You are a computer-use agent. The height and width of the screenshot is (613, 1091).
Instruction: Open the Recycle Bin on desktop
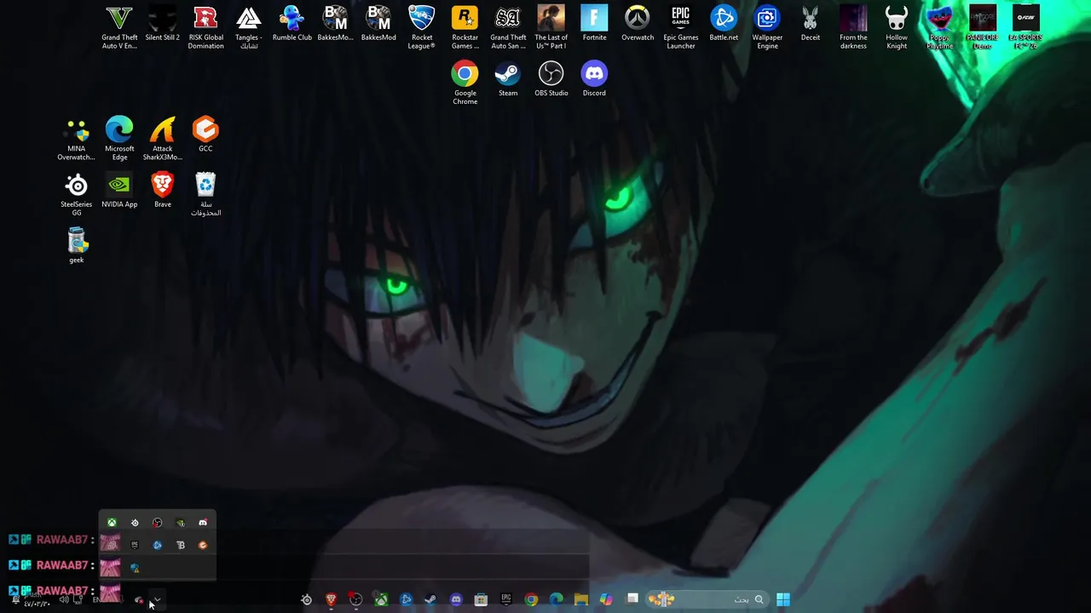[x=205, y=194]
